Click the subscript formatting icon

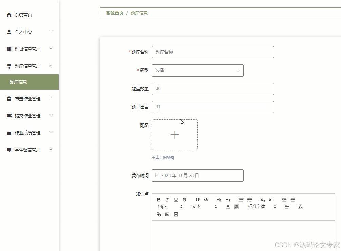[x=262, y=200]
